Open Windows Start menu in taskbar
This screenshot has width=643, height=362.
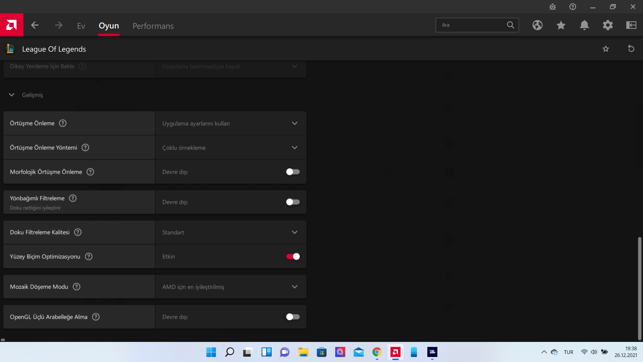click(x=211, y=352)
